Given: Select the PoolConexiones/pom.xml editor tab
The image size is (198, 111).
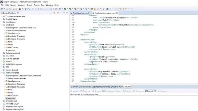Looking at the screenshot, I should (105, 13).
